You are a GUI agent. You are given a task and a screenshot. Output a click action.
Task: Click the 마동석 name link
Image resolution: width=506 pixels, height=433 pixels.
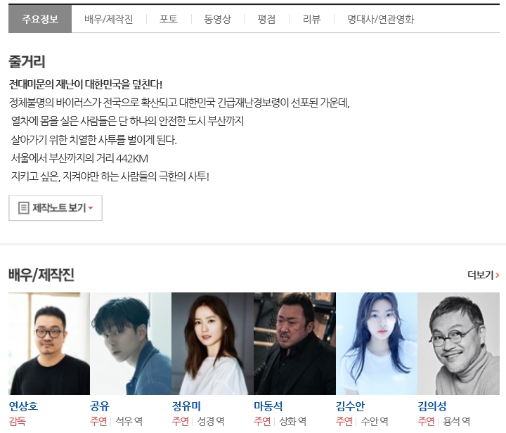coord(268,406)
